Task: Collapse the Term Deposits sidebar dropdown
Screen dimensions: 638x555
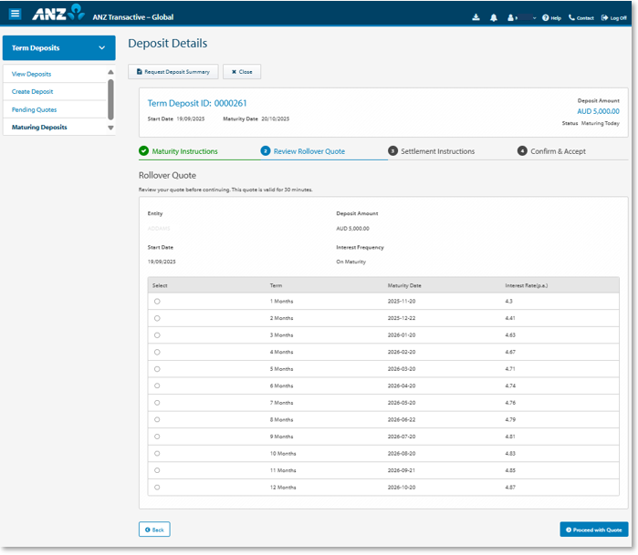Action: point(101,47)
